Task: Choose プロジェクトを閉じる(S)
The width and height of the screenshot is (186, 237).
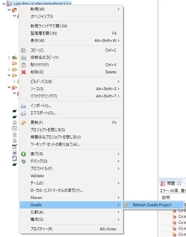Action: point(71,130)
